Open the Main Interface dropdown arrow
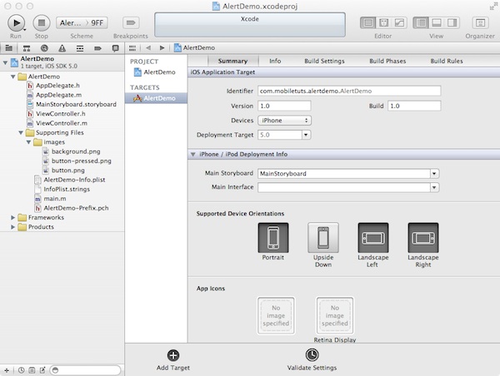Viewport: 500px width, 376px height. point(434,187)
